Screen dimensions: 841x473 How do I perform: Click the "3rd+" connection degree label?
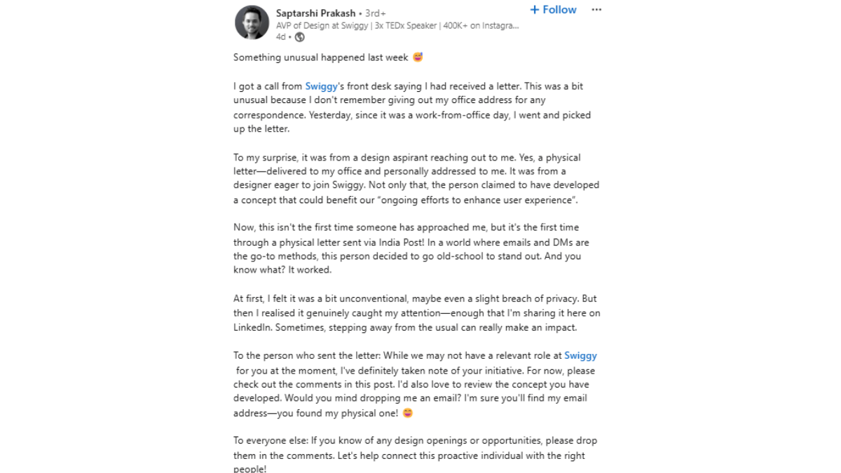coord(376,13)
